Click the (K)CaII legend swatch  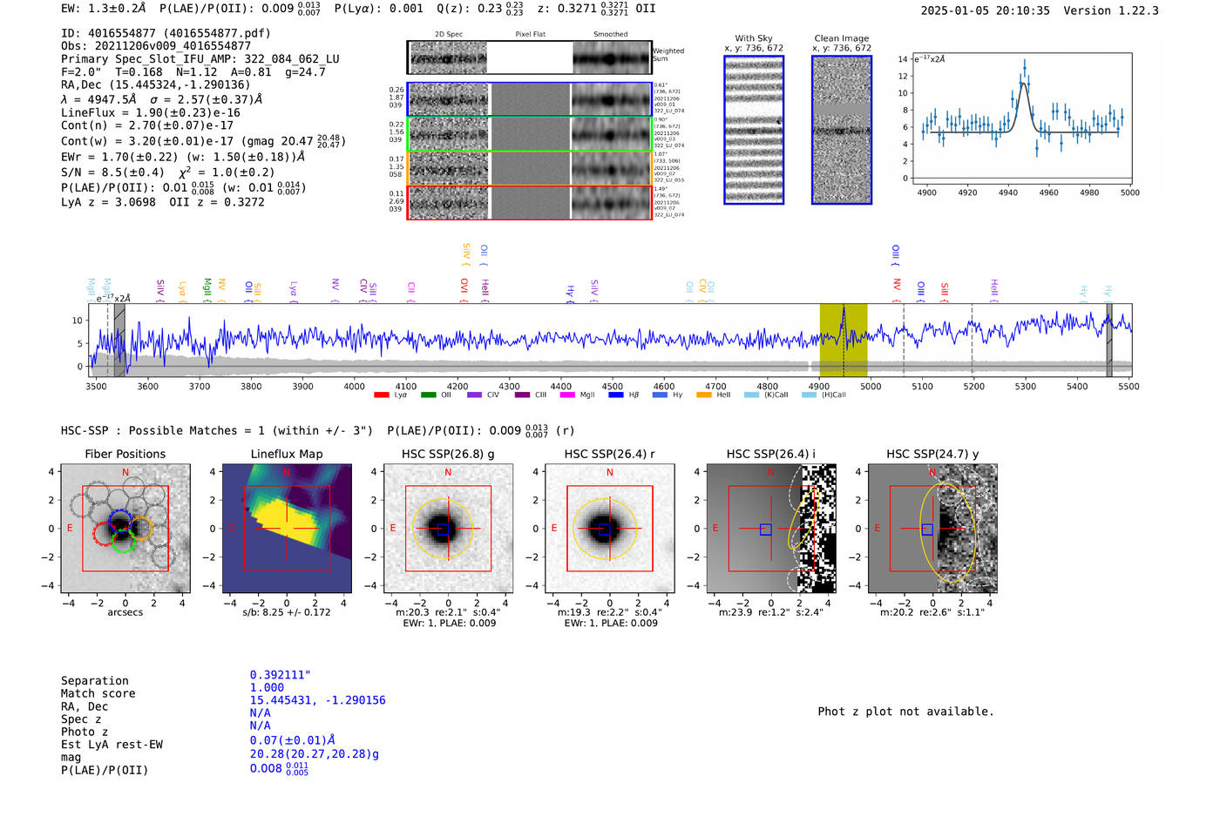coord(751,395)
